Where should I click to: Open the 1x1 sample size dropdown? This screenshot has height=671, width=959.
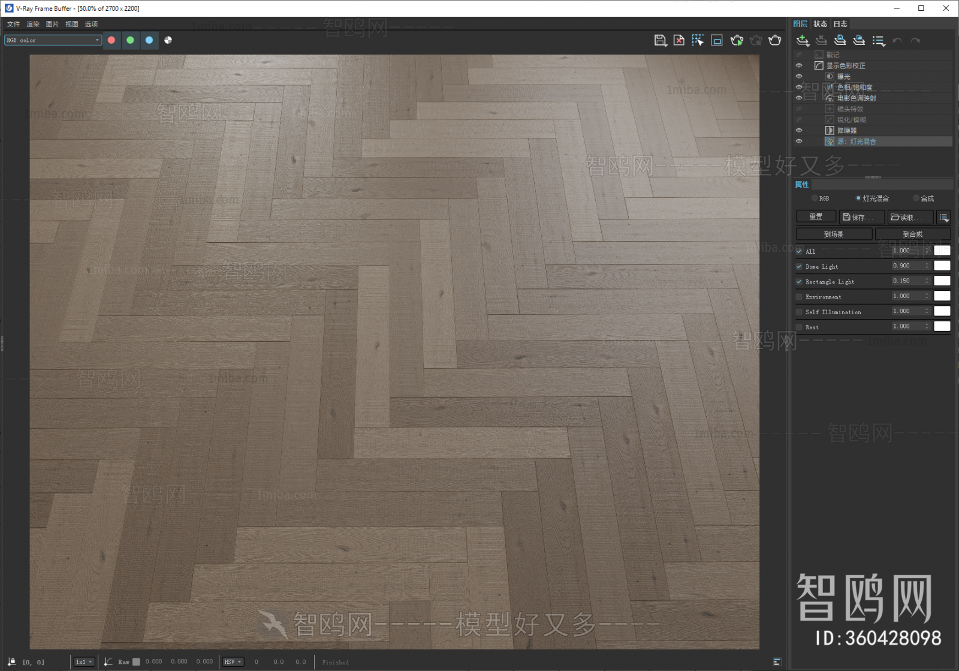[84, 661]
